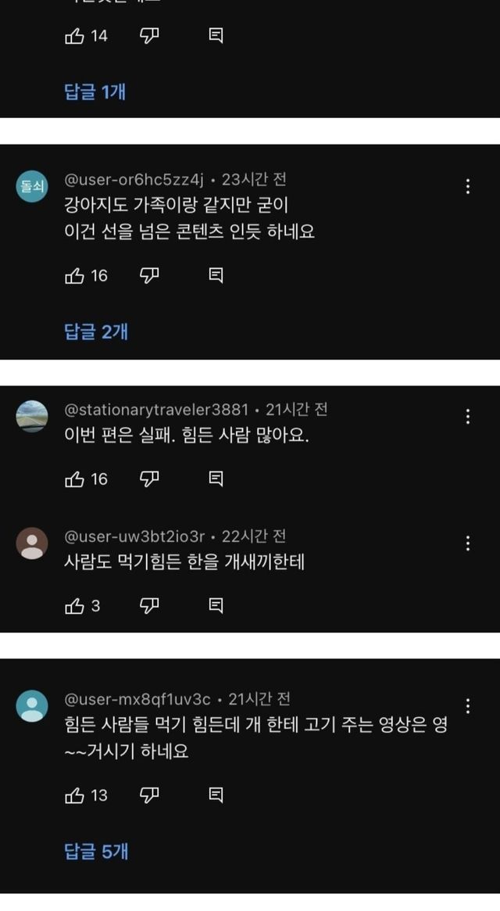Screen dimensions: 500x911
Task: Expand the 답글 1개 replies
Action: (95, 91)
